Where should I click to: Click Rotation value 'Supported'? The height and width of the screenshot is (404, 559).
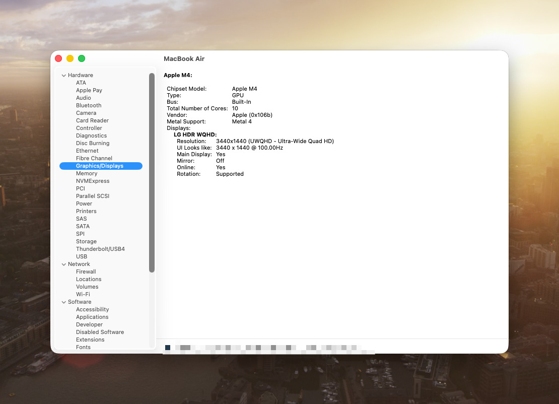pos(230,174)
